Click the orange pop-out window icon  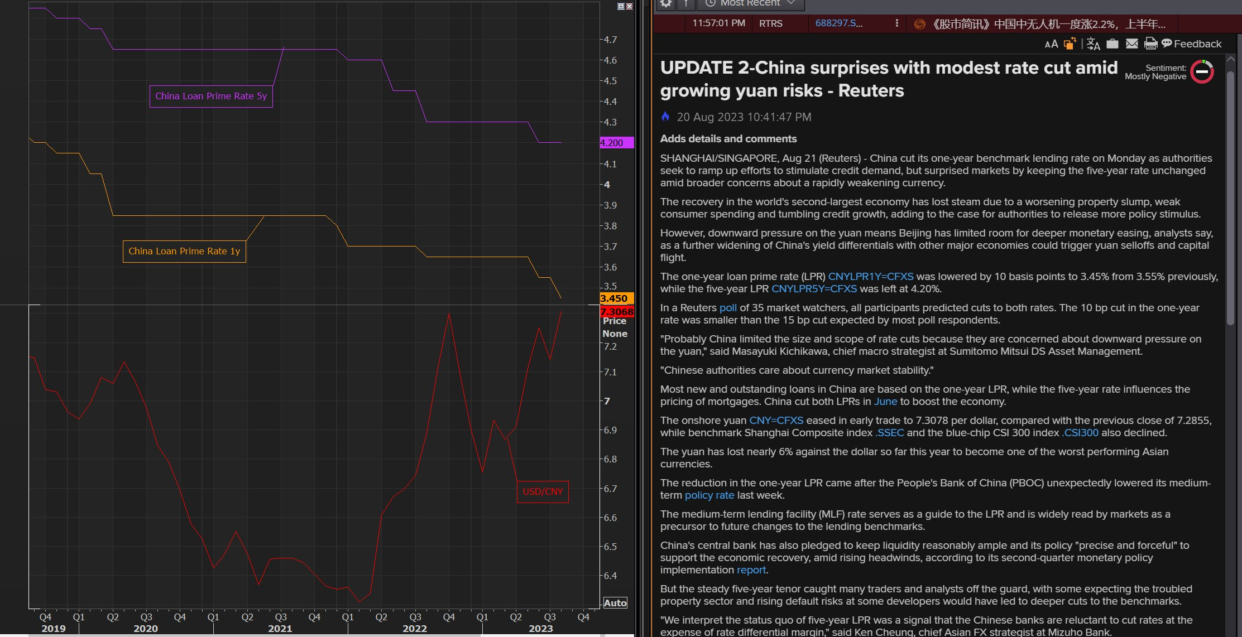point(1070,44)
